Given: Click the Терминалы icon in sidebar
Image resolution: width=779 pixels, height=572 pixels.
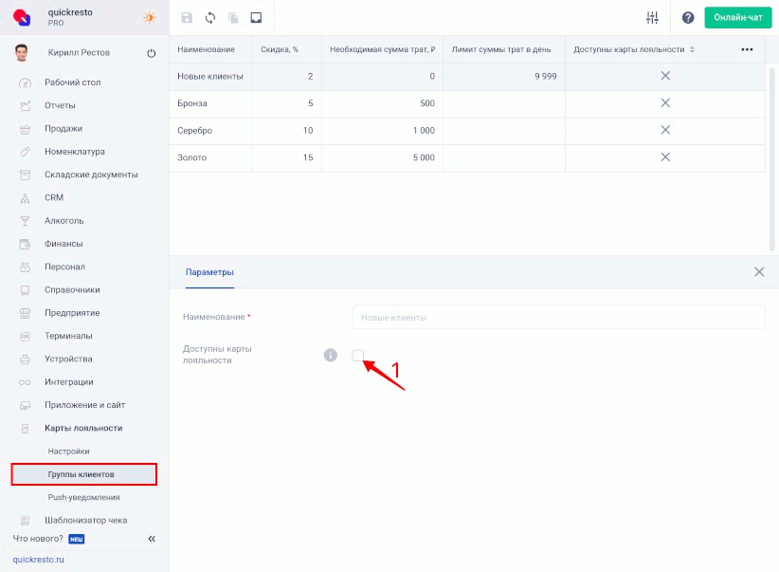Looking at the screenshot, I should tap(25, 336).
